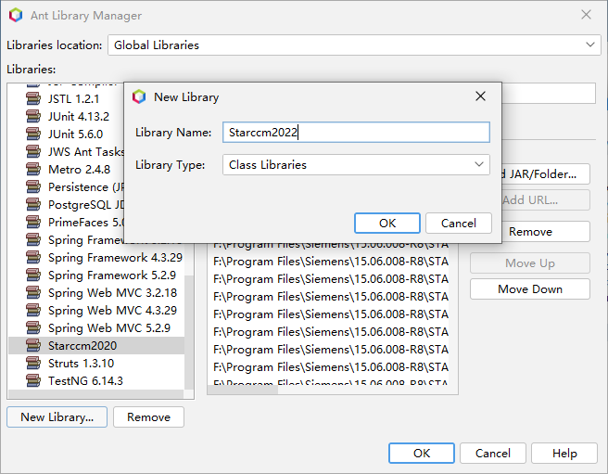
Task: Click the Spring Web MVC 5.2.9 icon
Action: [x=33, y=328]
